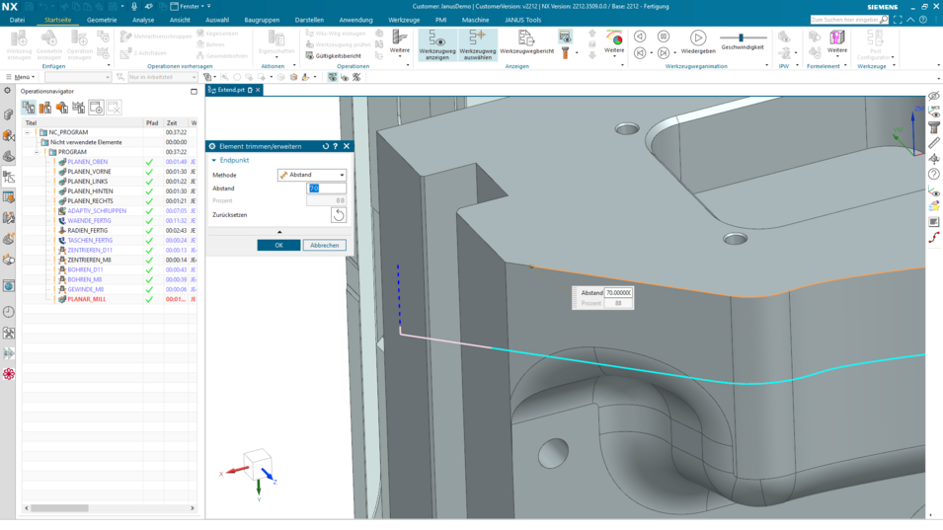Select the GEWINDE_M8 operation
Viewport: 943px width, 530px height.
[x=85, y=289]
